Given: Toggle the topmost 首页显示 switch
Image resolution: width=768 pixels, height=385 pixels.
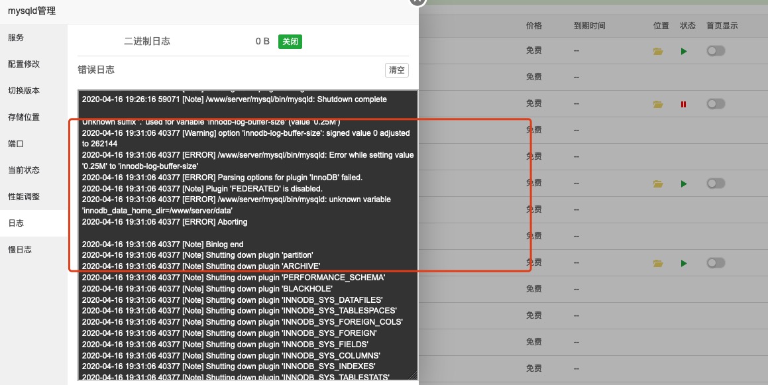Looking at the screenshot, I should 716,51.
